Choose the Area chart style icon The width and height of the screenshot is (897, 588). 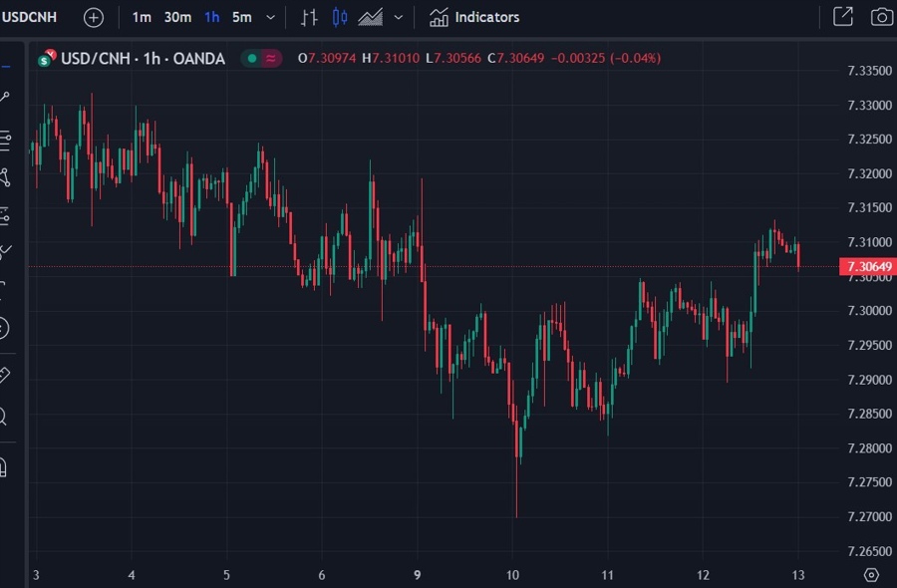[x=370, y=17]
